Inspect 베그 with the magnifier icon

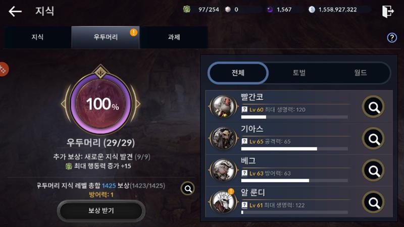point(373,170)
